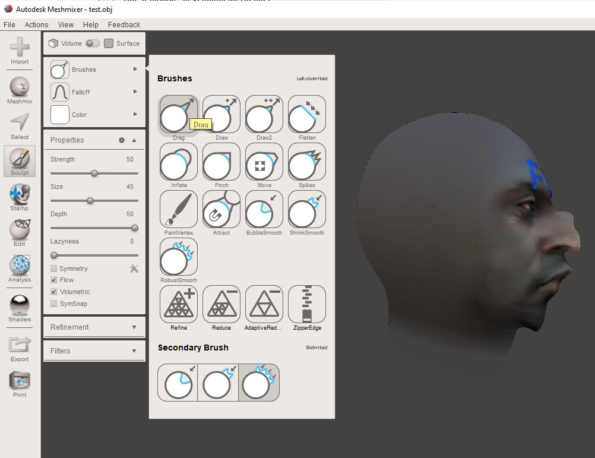Open the View menu
The image size is (595, 458).
coord(66,25)
